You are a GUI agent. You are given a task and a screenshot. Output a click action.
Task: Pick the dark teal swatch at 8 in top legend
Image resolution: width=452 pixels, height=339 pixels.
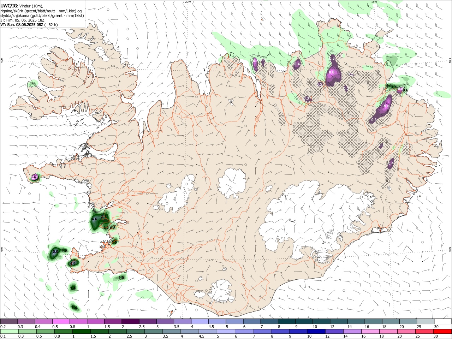(286, 321)
